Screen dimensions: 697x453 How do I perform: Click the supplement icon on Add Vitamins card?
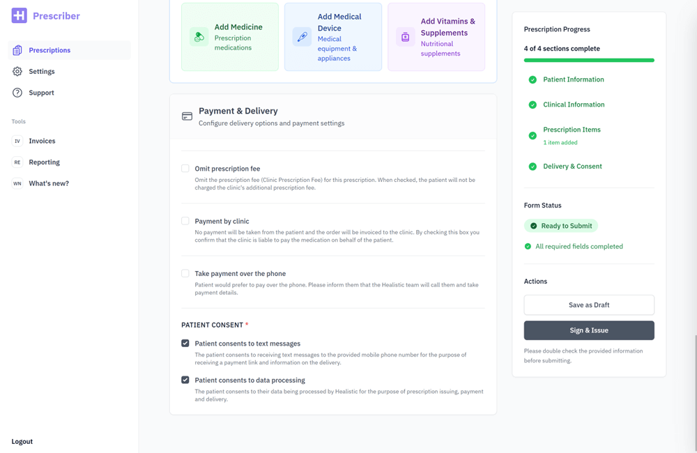[x=405, y=37]
